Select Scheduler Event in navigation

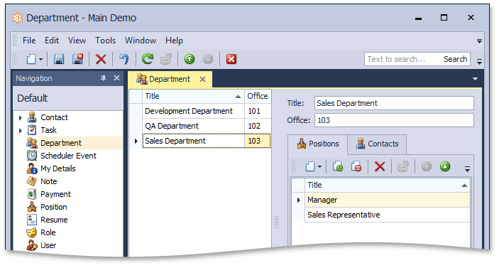pyautogui.click(x=68, y=156)
